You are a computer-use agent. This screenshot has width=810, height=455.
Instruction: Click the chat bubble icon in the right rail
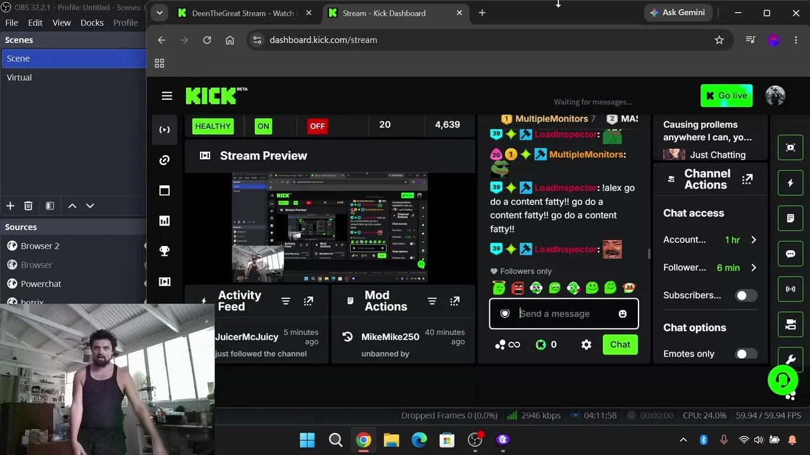click(790, 253)
